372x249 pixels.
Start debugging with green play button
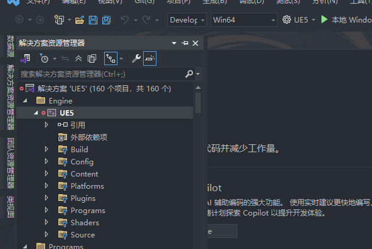coord(324,19)
